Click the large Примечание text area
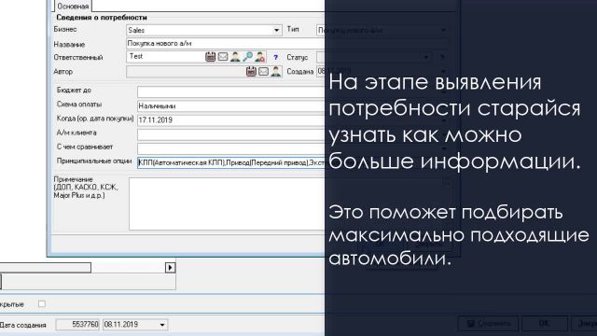597x336 pixels. pos(227,203)
